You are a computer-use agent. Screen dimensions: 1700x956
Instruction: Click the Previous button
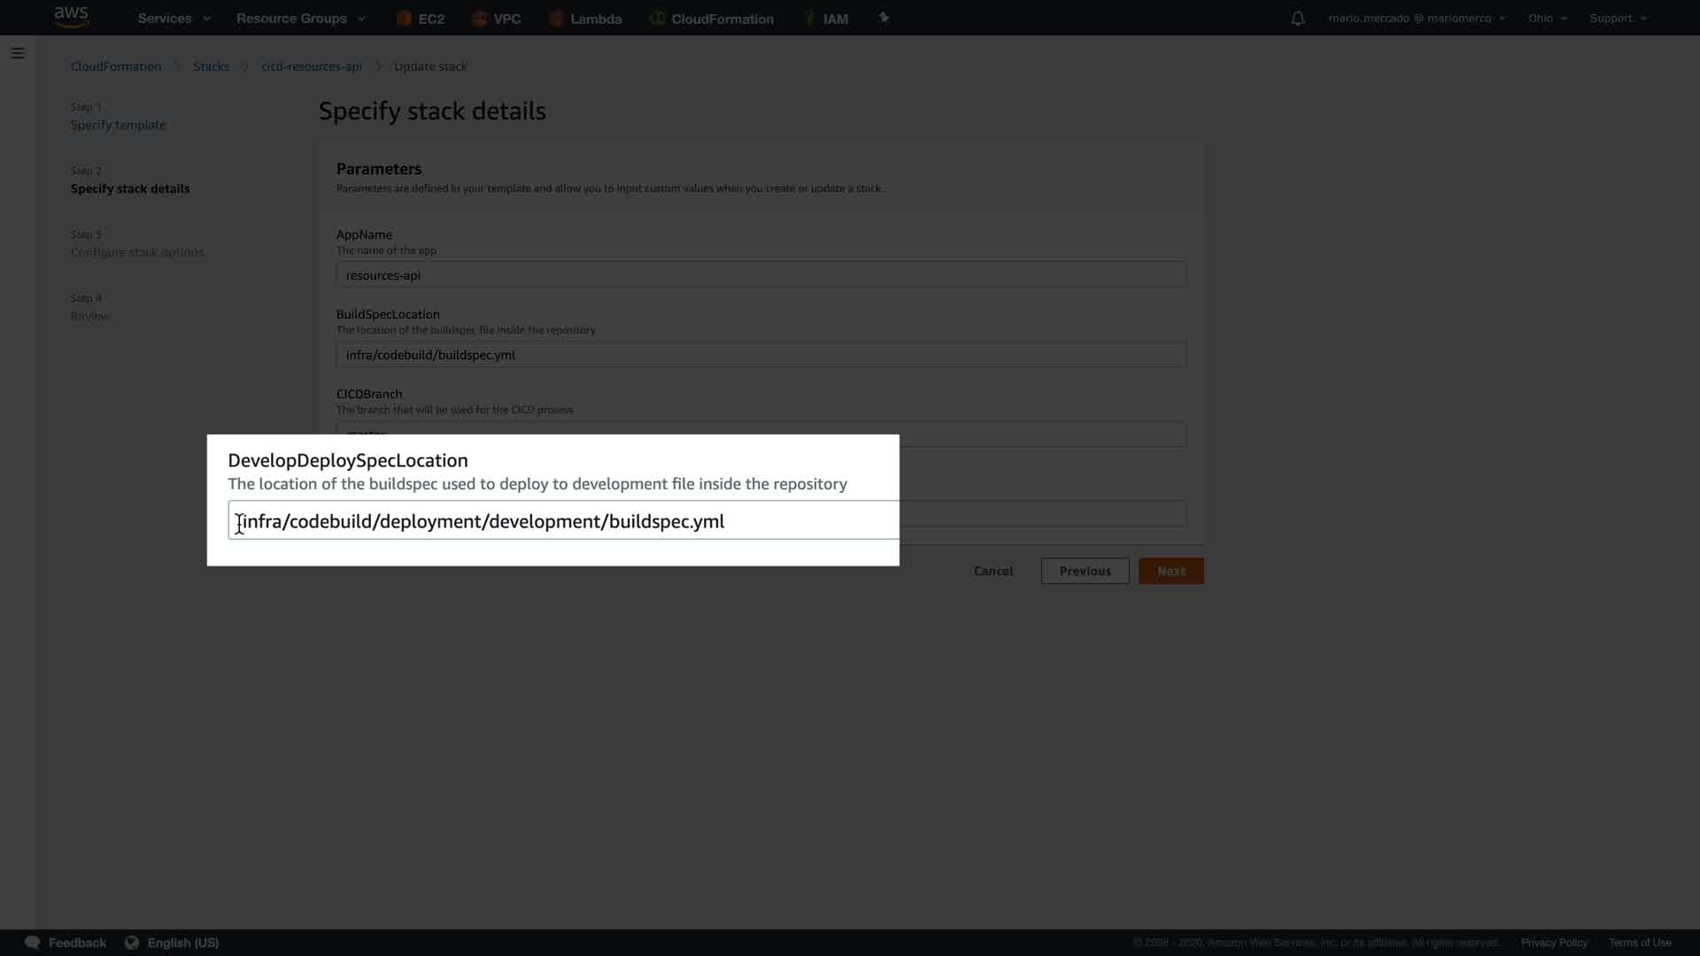[x=1085, y=571]
